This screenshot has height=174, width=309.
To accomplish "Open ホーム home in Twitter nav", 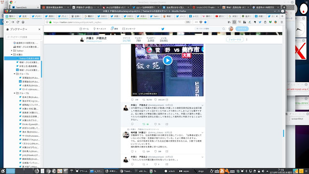I will tap(84, 29).
